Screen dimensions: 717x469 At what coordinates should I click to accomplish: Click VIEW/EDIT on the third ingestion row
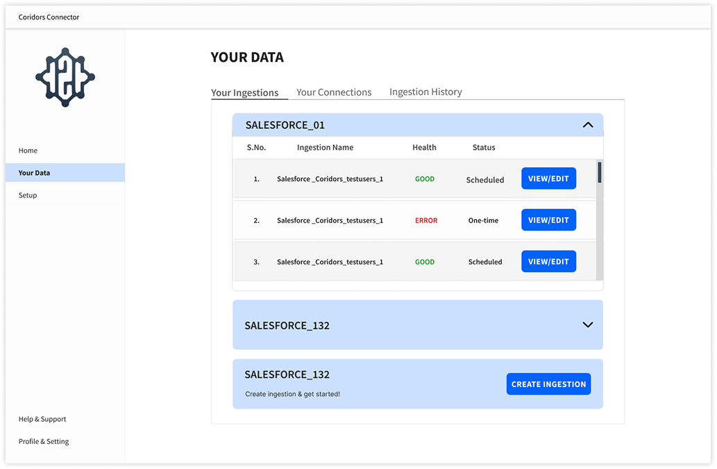click(548, 261)
